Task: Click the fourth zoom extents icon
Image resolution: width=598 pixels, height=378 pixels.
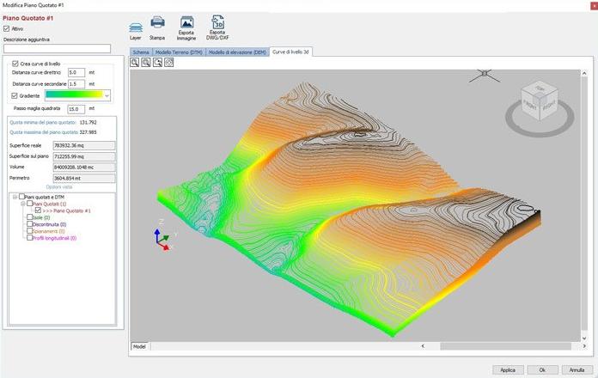Action: pyautogui.click(x=168, y=63)
